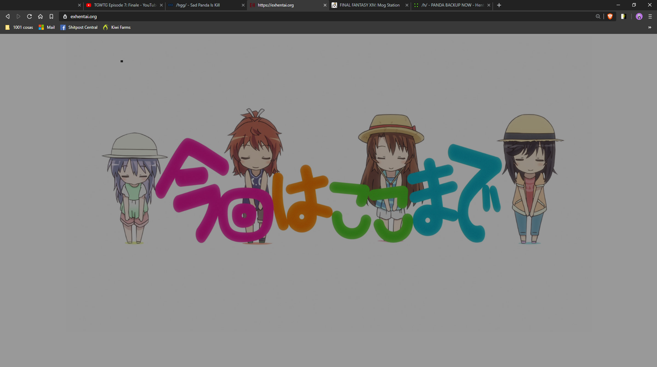The height and width of the screenshot is (367, 657).
Task: Go forward to the next page
Action: point(18,16)
